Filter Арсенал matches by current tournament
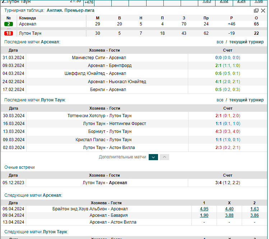Screen dimensions: 269x239 point(246,42)
